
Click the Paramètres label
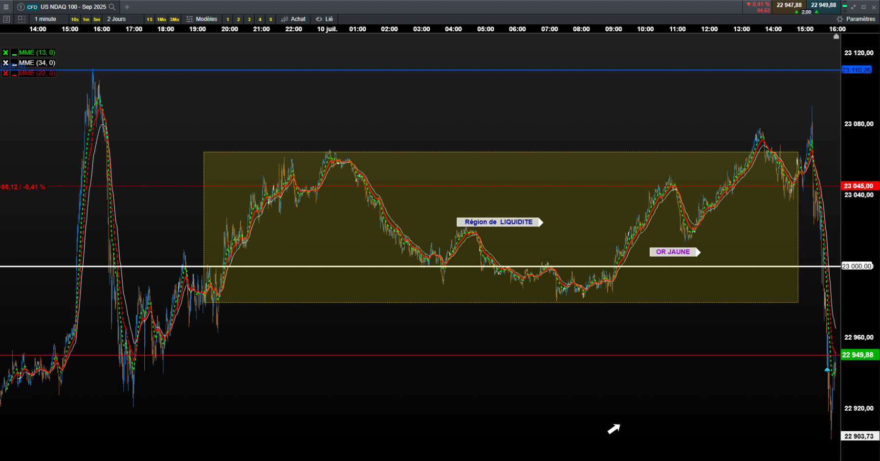860,19
